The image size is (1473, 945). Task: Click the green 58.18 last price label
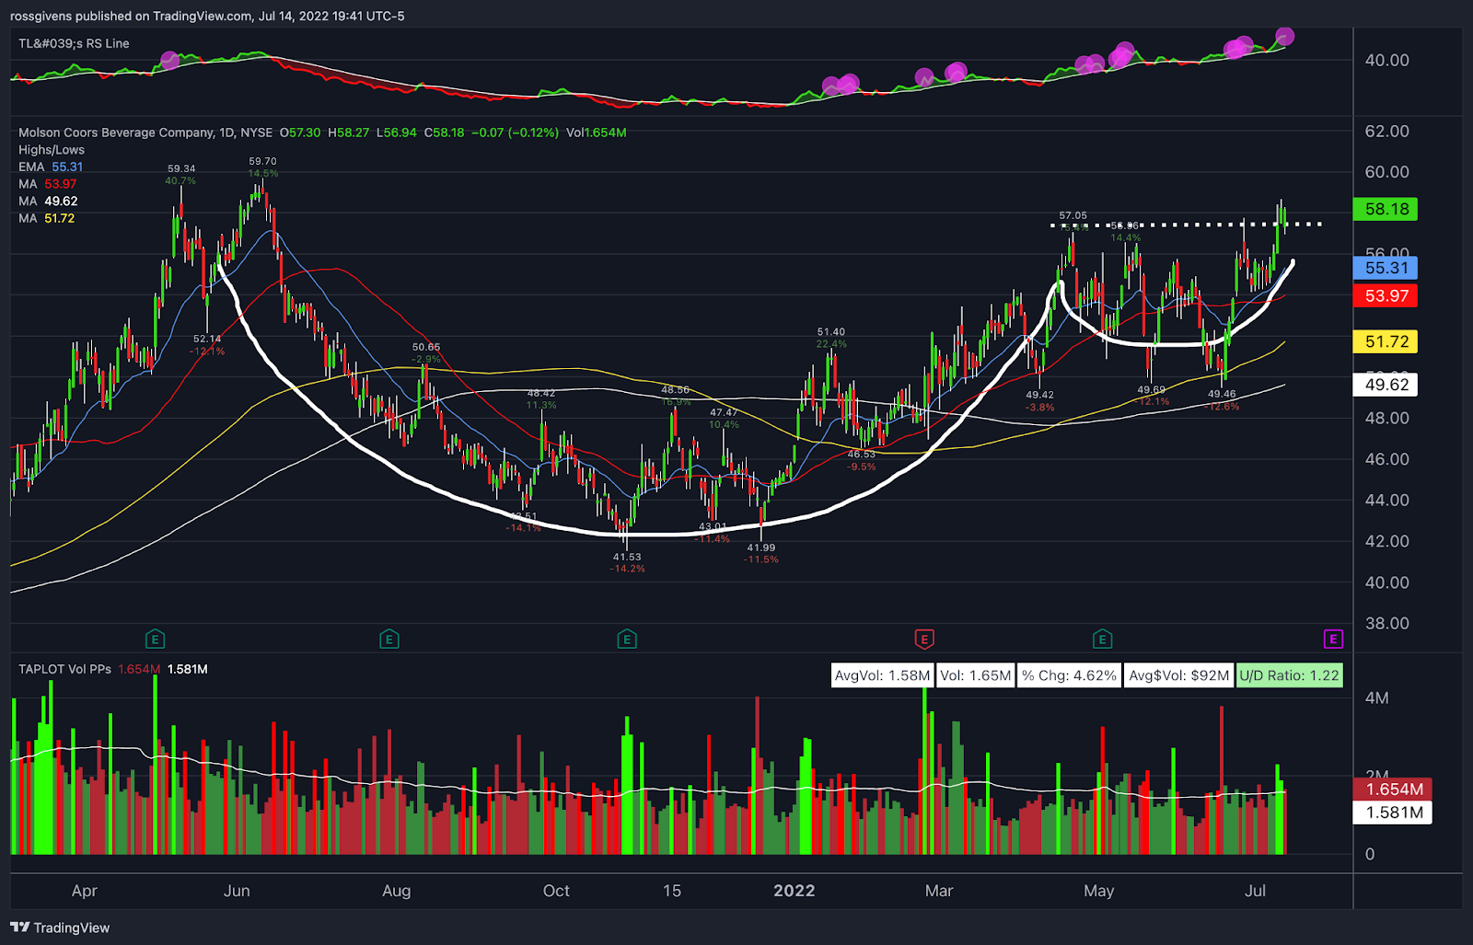(1386, 209)
